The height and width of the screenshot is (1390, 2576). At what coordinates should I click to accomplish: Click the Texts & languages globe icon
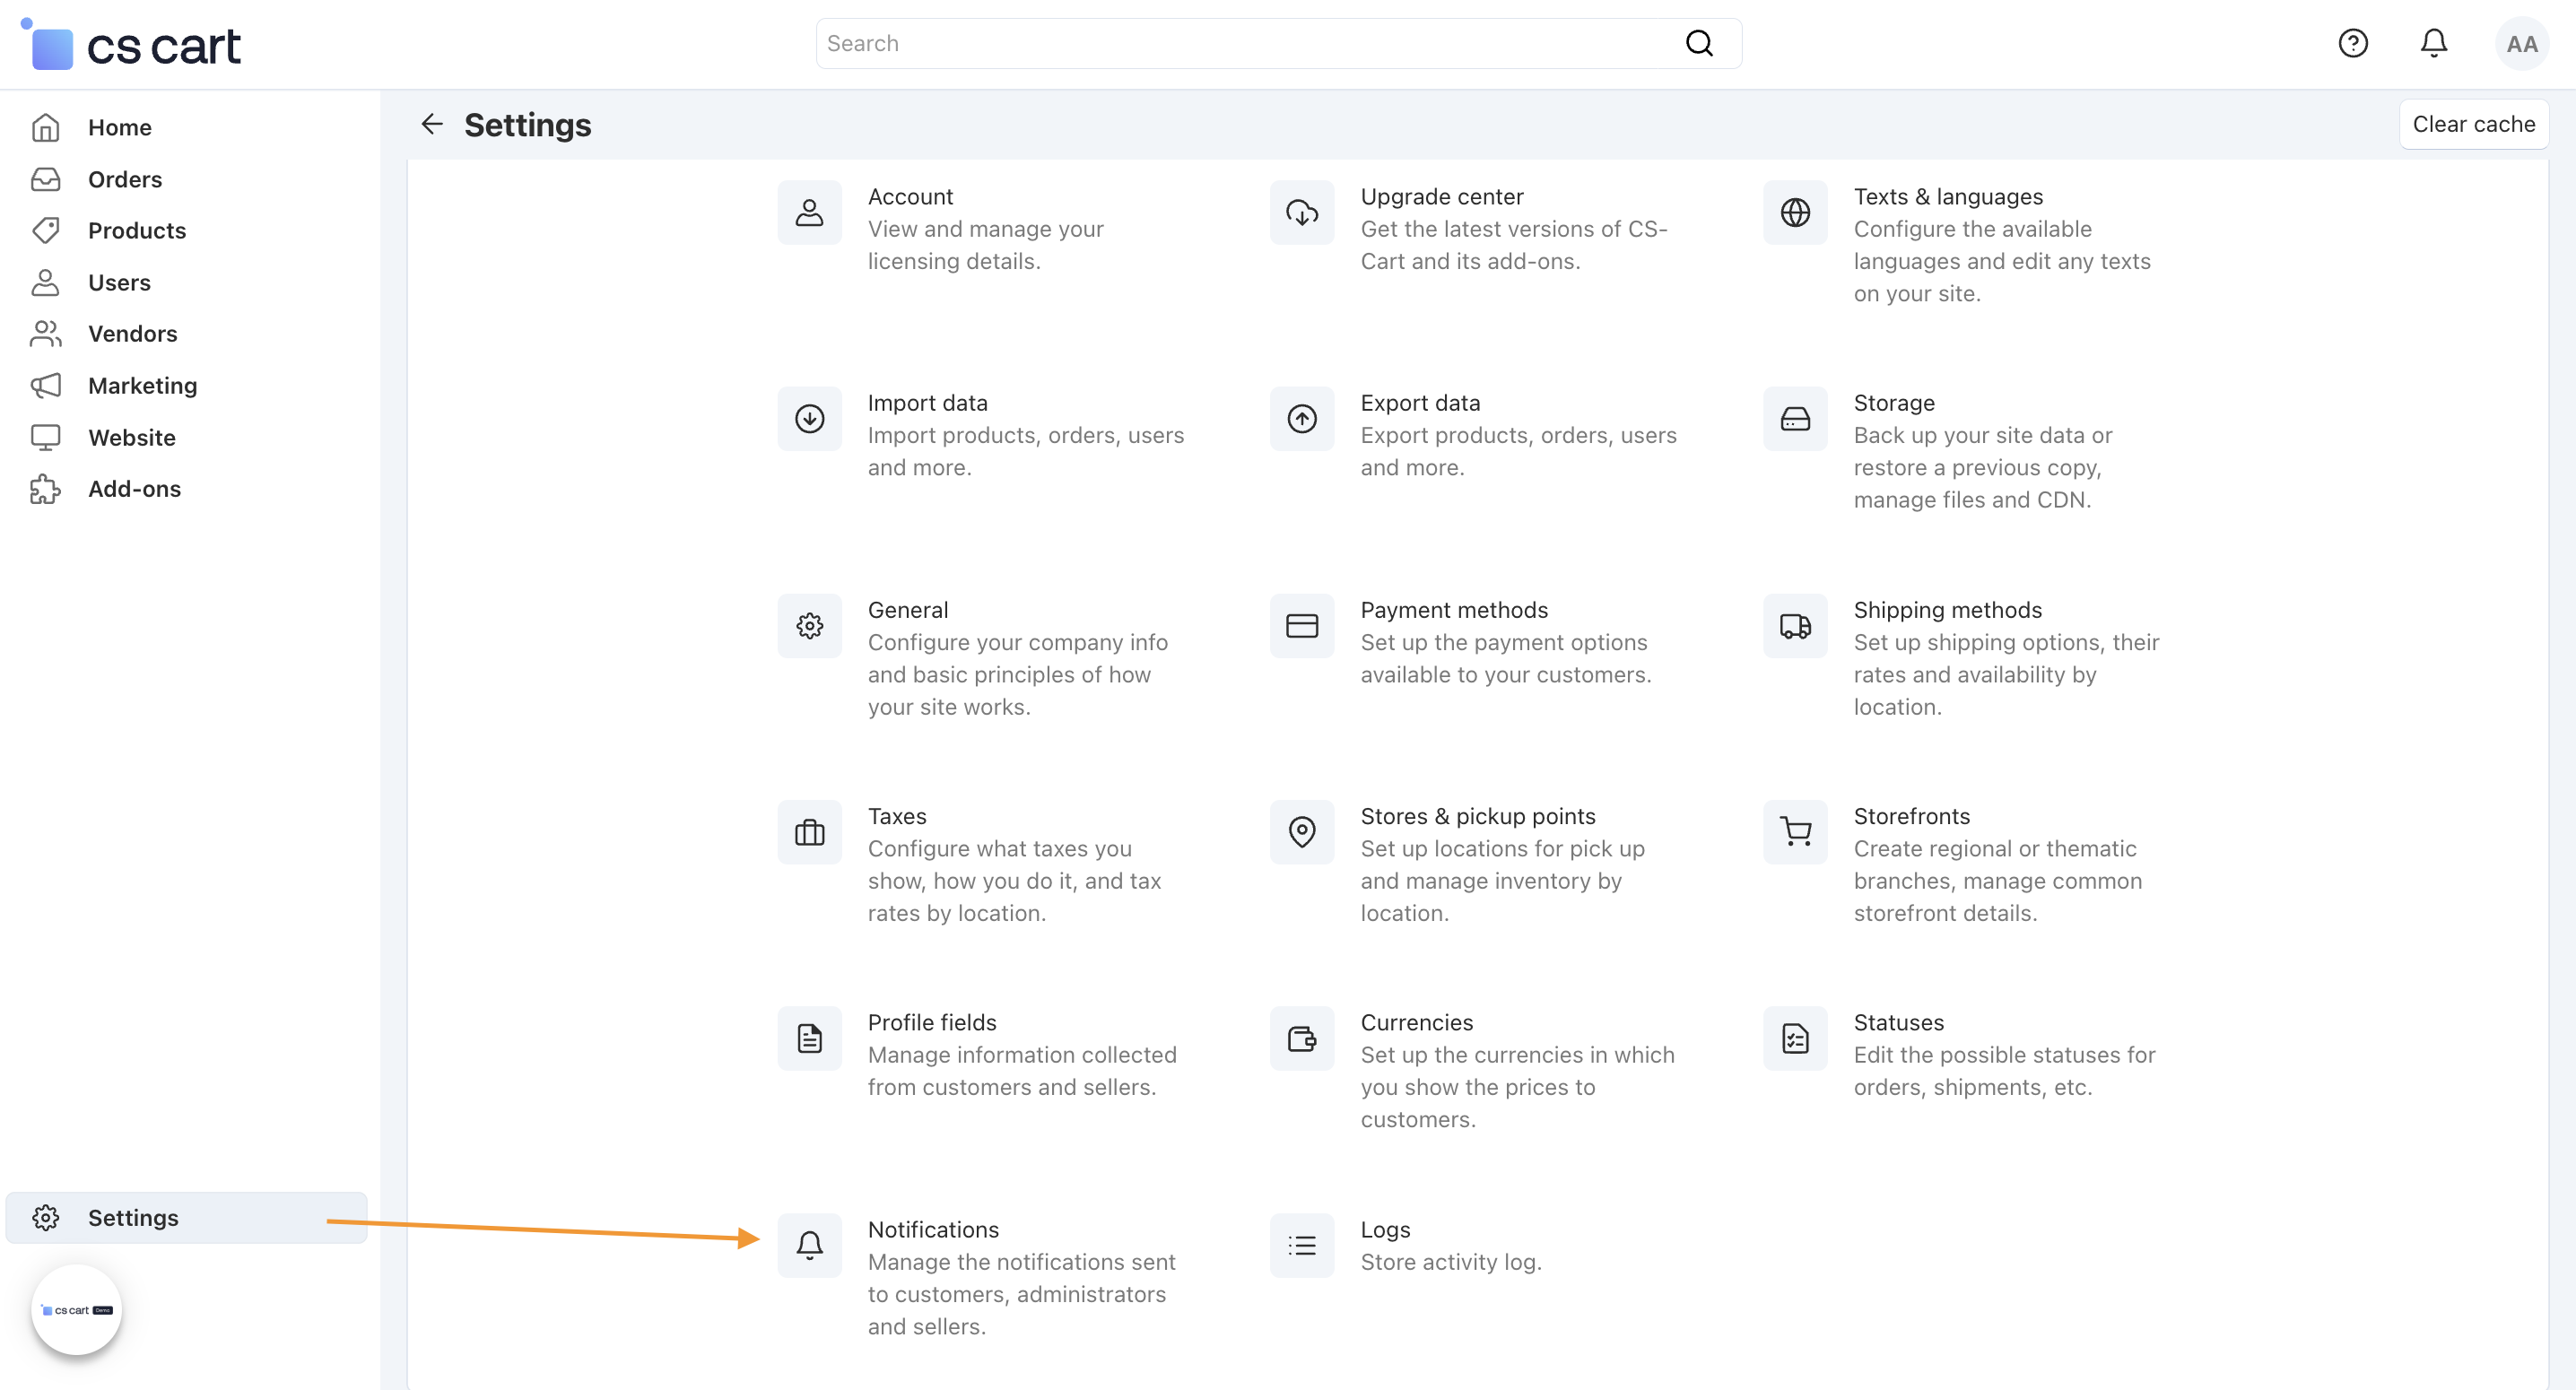pos(1795,212)
